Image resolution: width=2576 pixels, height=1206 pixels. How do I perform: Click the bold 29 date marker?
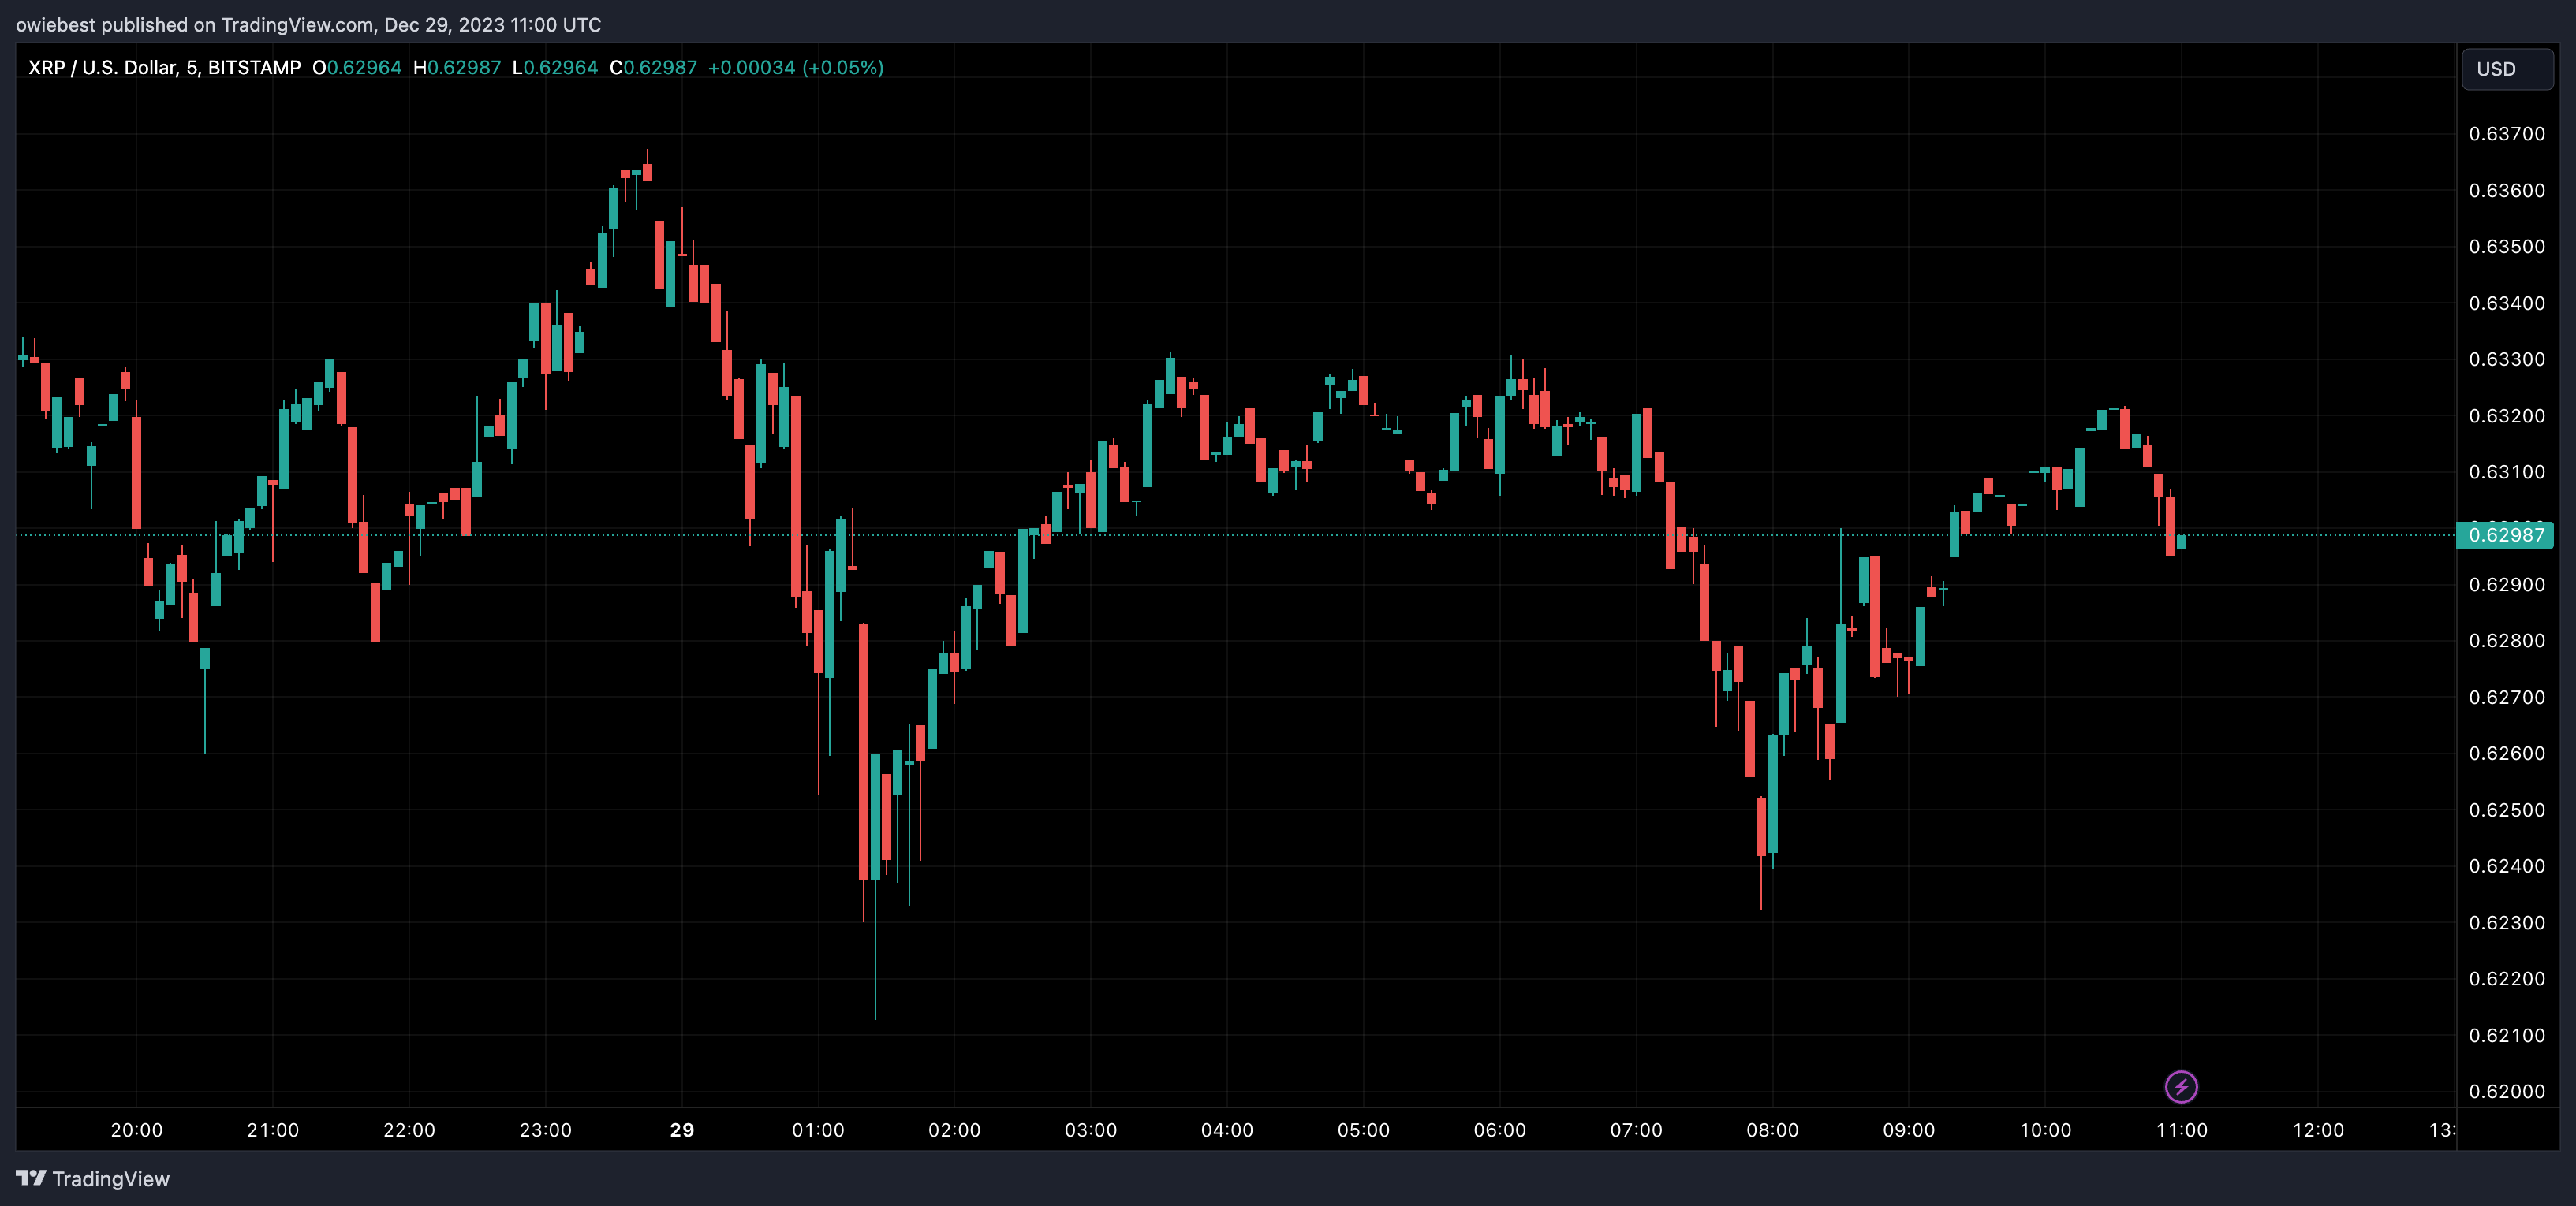(682, 1130)
